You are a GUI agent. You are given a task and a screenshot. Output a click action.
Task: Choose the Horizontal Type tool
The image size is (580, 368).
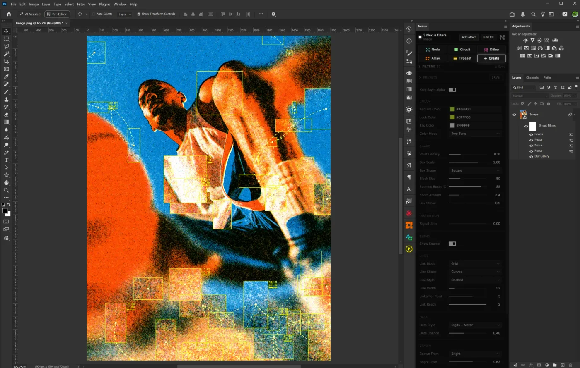tap(6, 160)
